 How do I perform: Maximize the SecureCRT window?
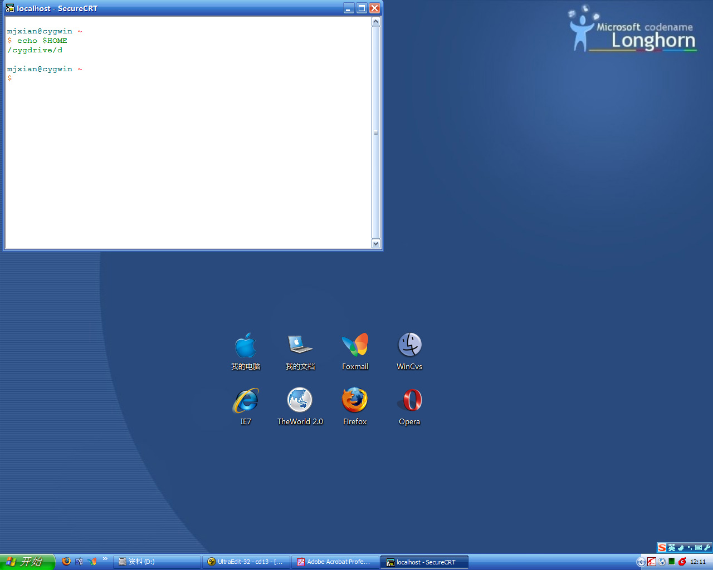[x=362, y=8]
